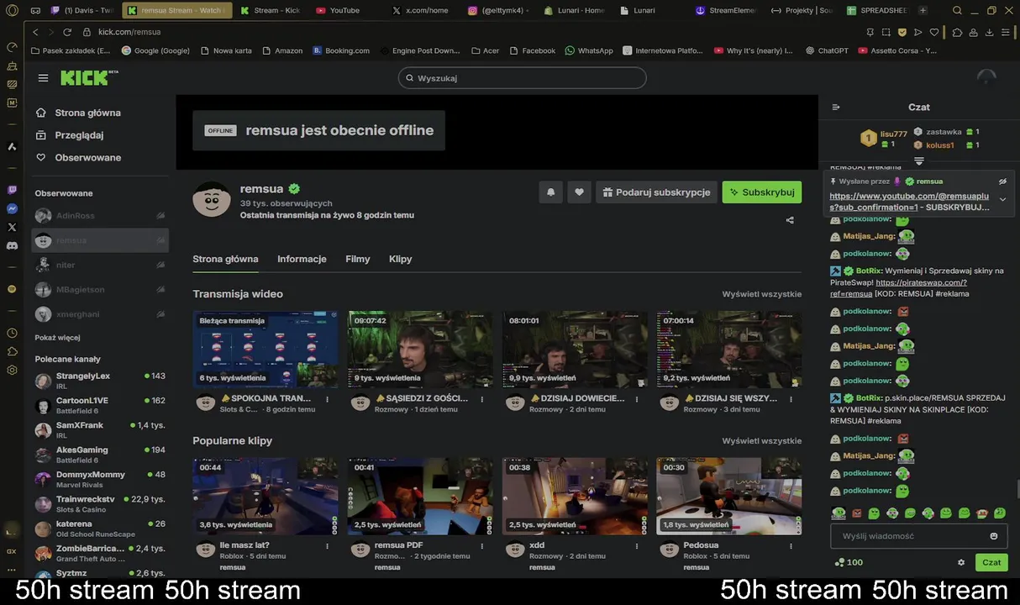Image resolution: width=1020 pixels, height=605 pixels.
Task: Expand the pinned chat message chevron
Action: (1002, 200)
